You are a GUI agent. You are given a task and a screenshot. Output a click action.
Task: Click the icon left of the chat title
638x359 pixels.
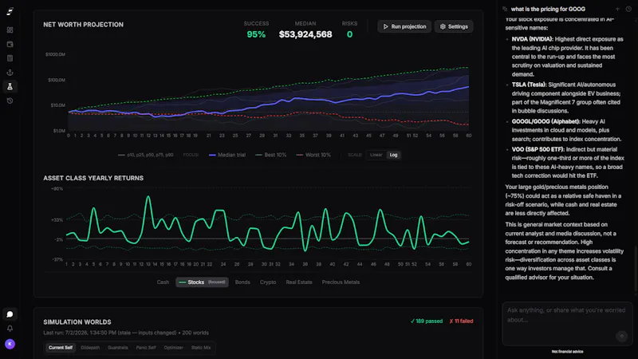pos(505,9)
